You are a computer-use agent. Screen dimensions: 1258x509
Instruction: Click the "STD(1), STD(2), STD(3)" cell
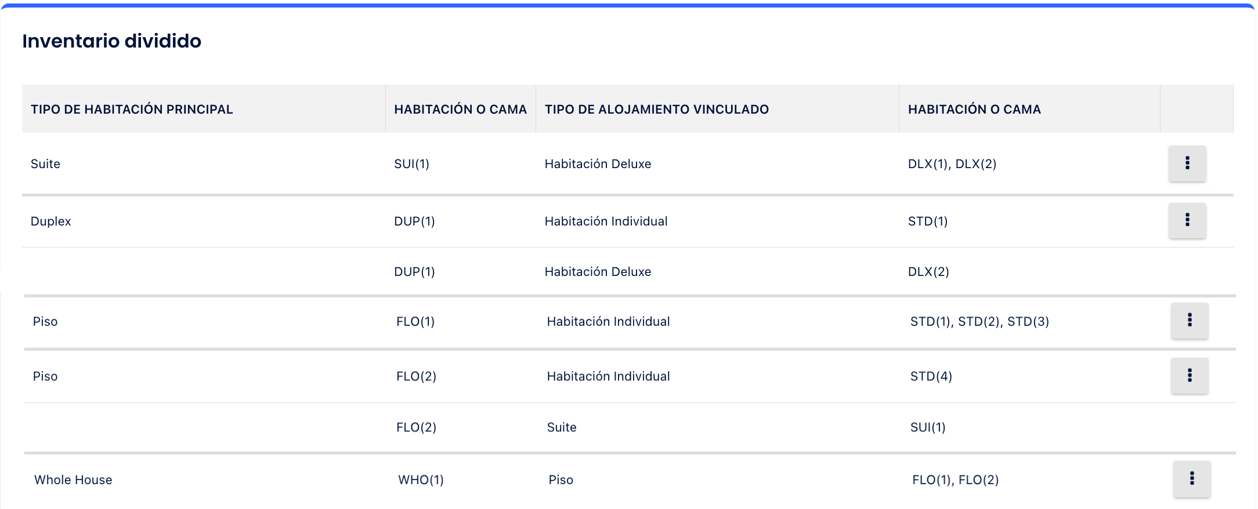point(979,322)
